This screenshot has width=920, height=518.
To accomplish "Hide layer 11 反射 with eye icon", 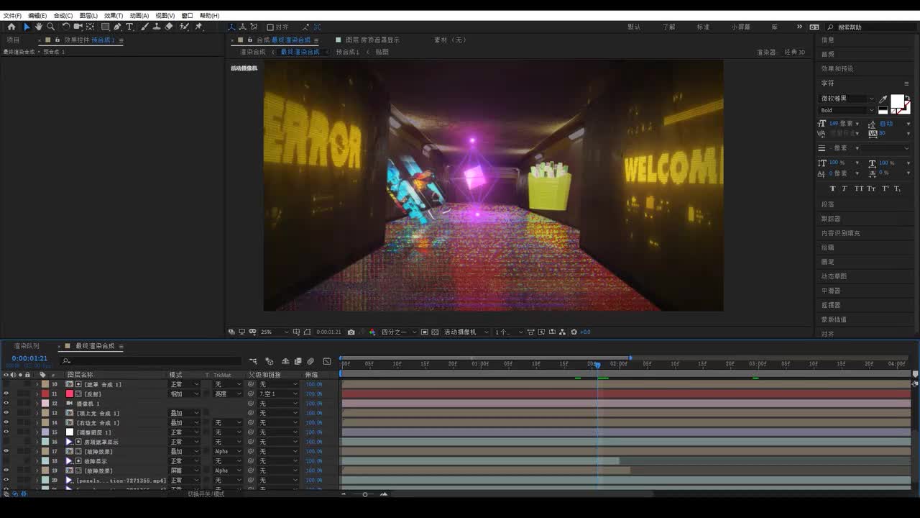I will [6, 394].
